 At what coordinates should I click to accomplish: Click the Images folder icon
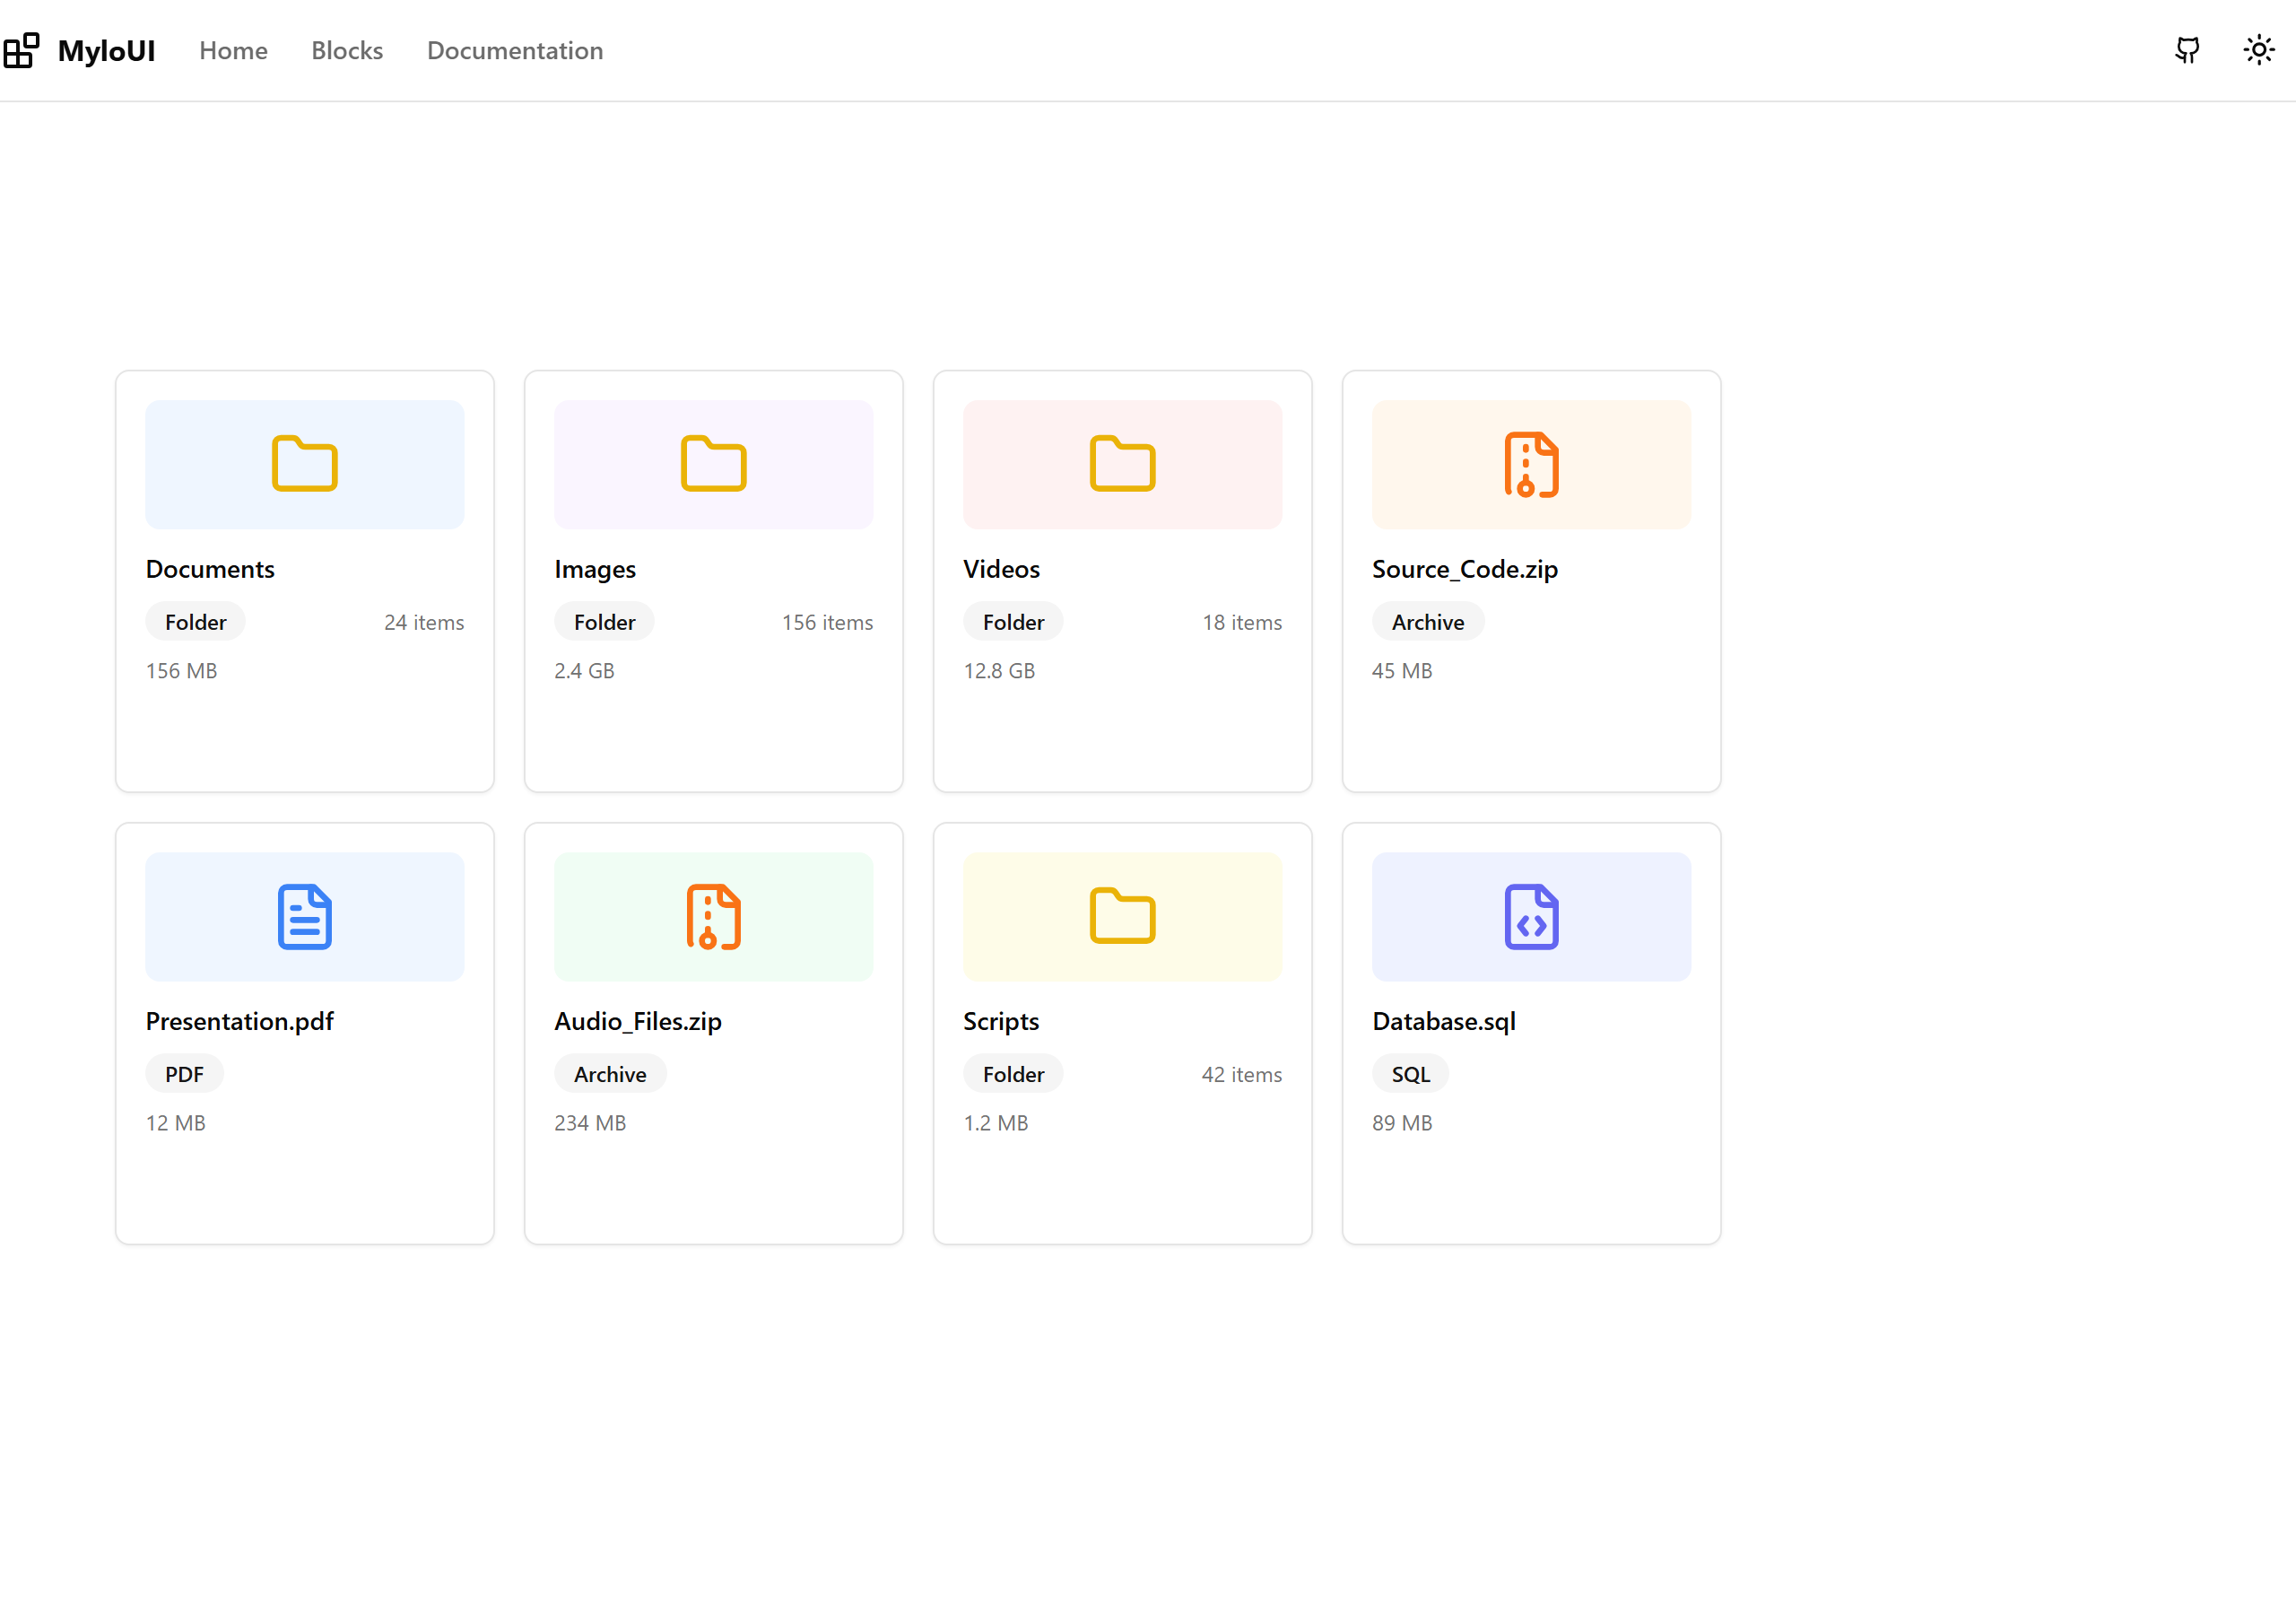714,463
